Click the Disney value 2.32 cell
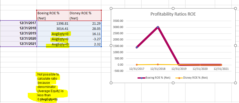This screenshot has width=239, height=103. click(x=85, y=44)
